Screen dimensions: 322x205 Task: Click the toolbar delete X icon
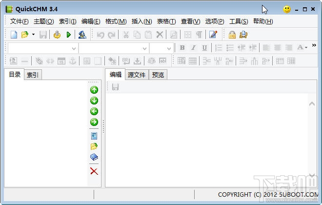(x=160, y=35)
